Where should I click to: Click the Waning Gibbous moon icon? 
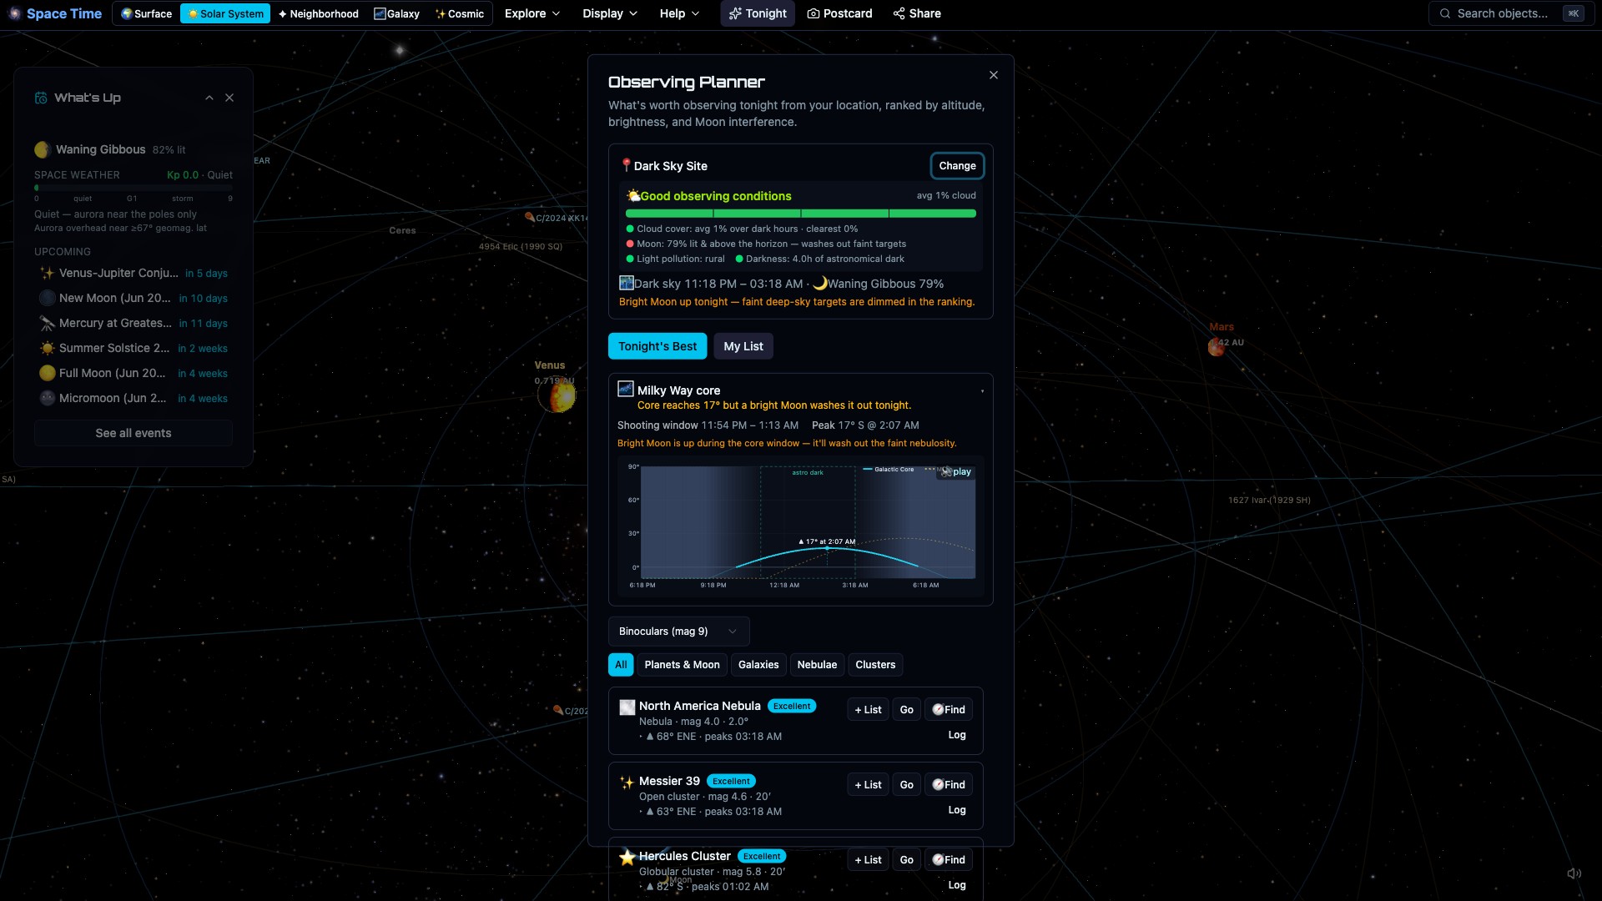[42, 150]
